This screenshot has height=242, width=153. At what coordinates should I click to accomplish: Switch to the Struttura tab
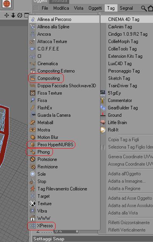click(x=59, y=1)
